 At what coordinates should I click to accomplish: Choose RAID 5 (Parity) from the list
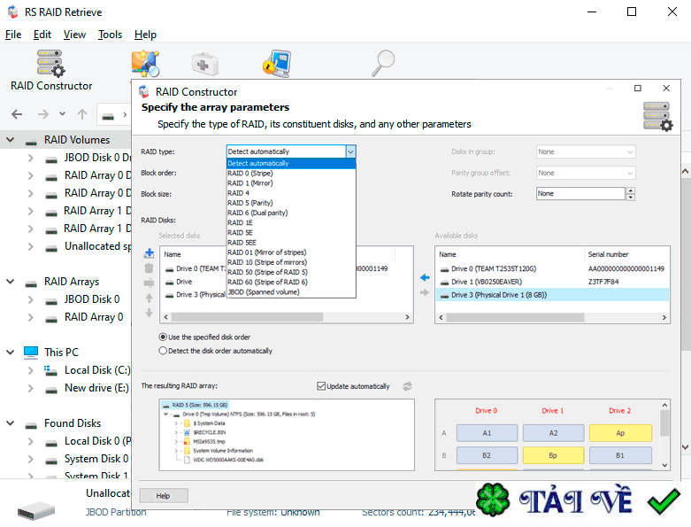tap(250, 203)
